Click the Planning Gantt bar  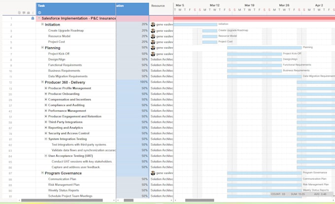tap(264, 48)
